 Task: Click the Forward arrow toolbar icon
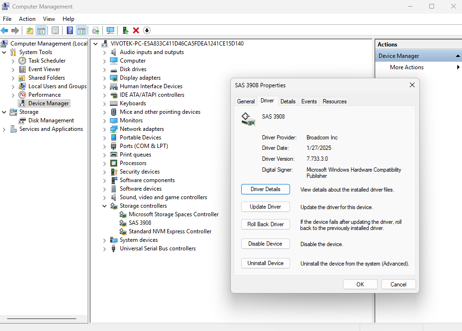[15, 30]
